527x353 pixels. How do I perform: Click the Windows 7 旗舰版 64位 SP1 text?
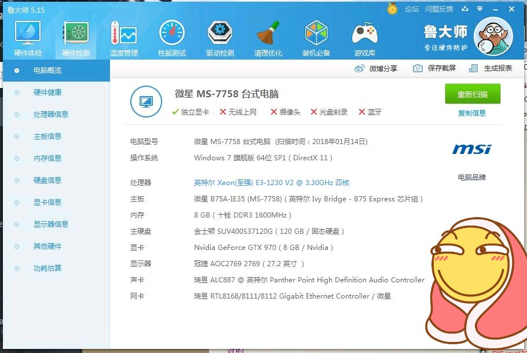click(263, 158)
